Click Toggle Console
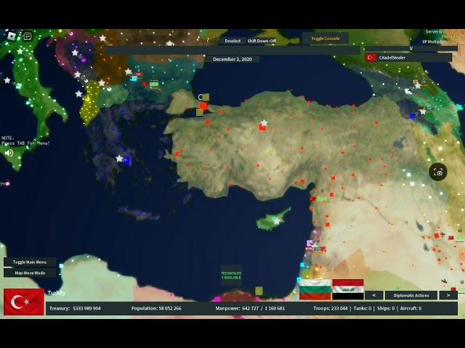Screen dimensions: 465x348 coord(325,38)
